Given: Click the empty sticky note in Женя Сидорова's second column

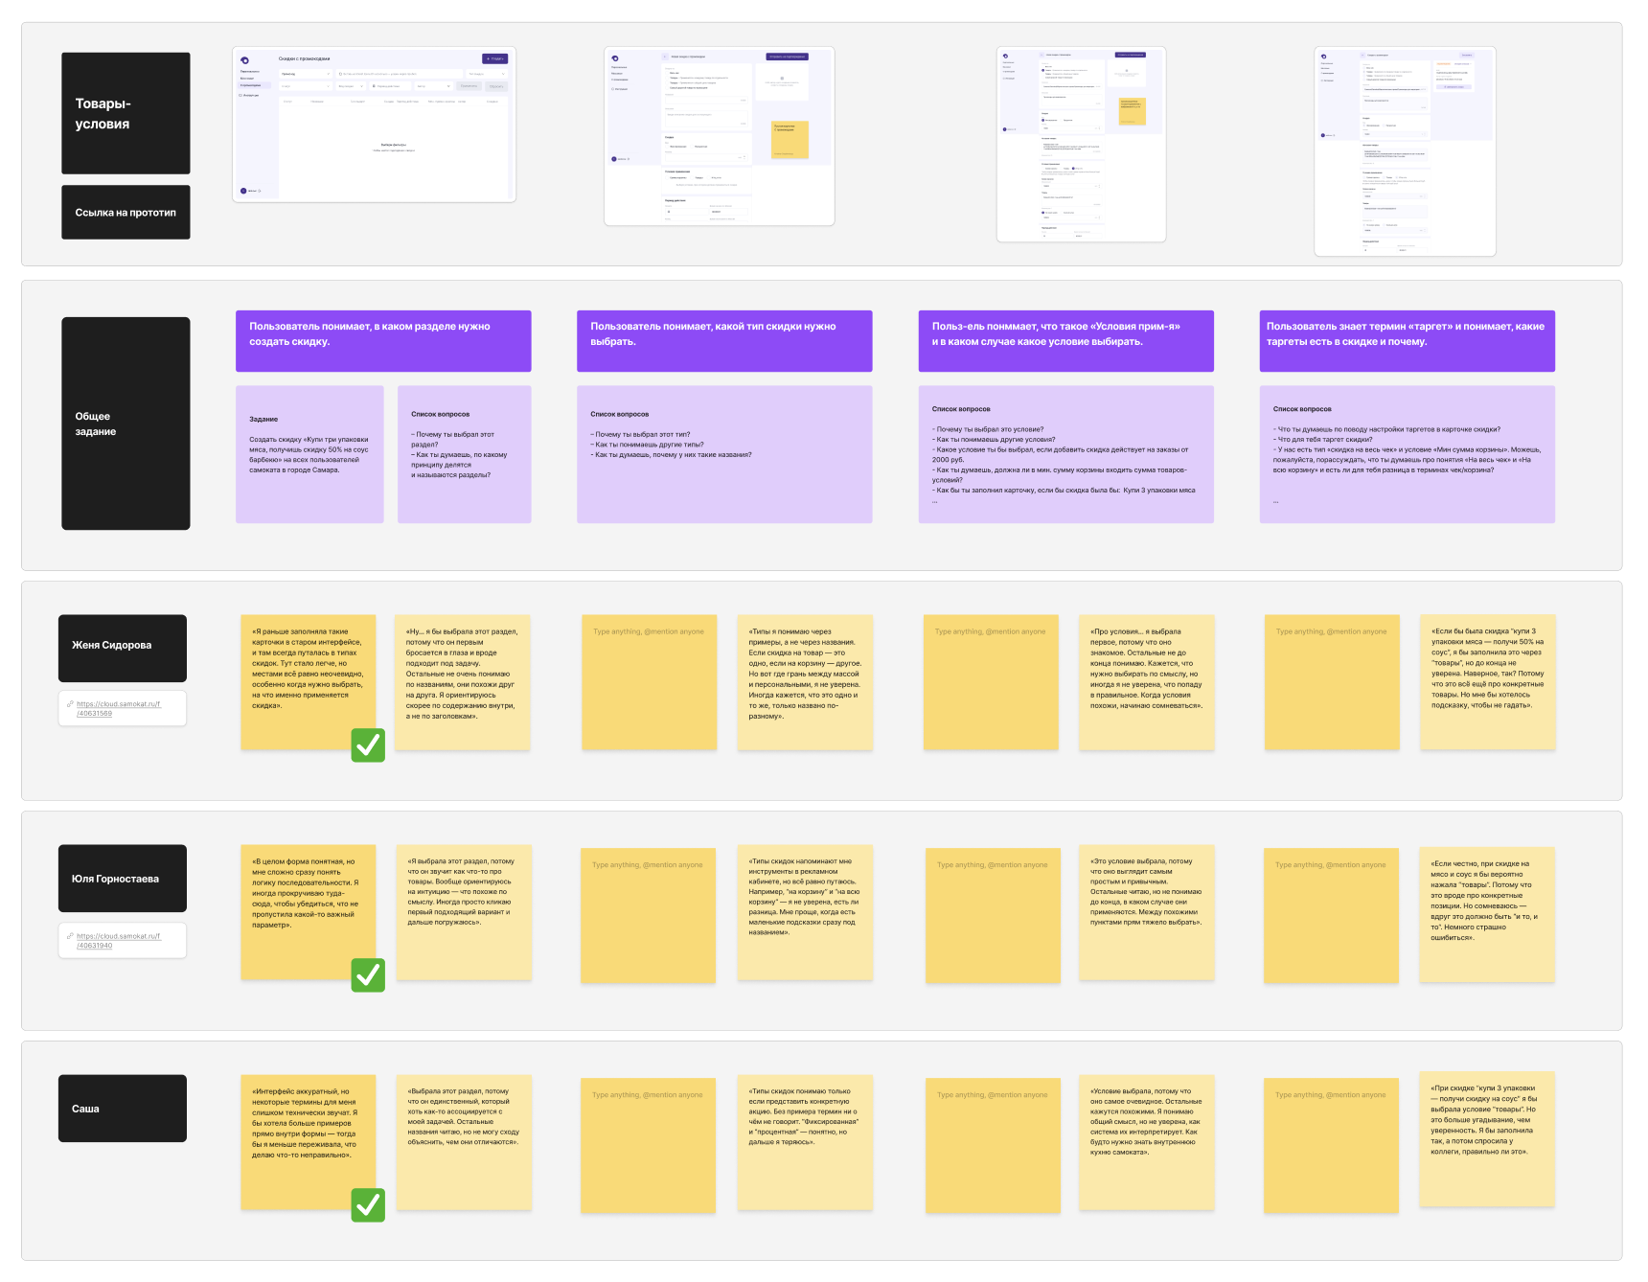Looking at the screenshot, I should (x=649, y=682).
